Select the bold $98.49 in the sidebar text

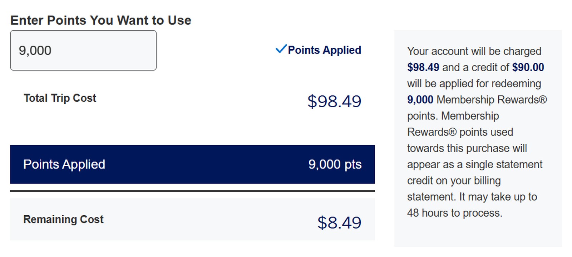tap(423, 67)
